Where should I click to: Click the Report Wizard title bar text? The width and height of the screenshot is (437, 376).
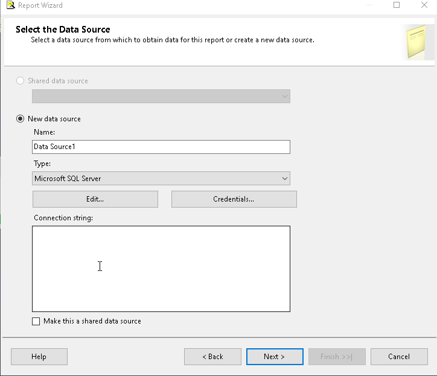tap(41, 5)
